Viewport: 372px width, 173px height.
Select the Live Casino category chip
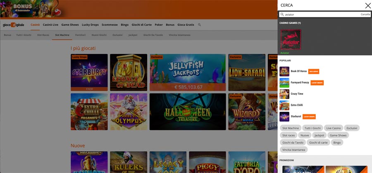[334, 128]
